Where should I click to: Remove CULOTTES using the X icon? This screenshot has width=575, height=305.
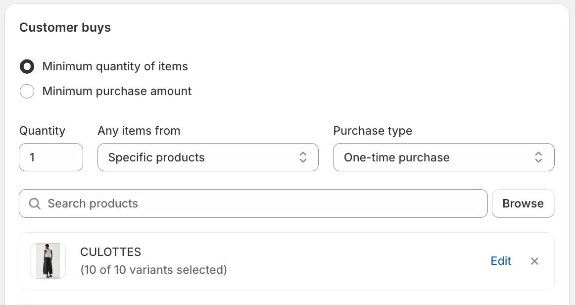pos(534,261)
